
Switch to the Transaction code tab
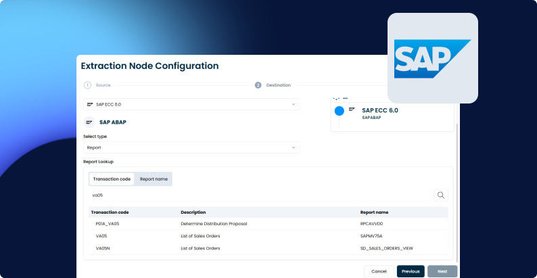point(112,179)
